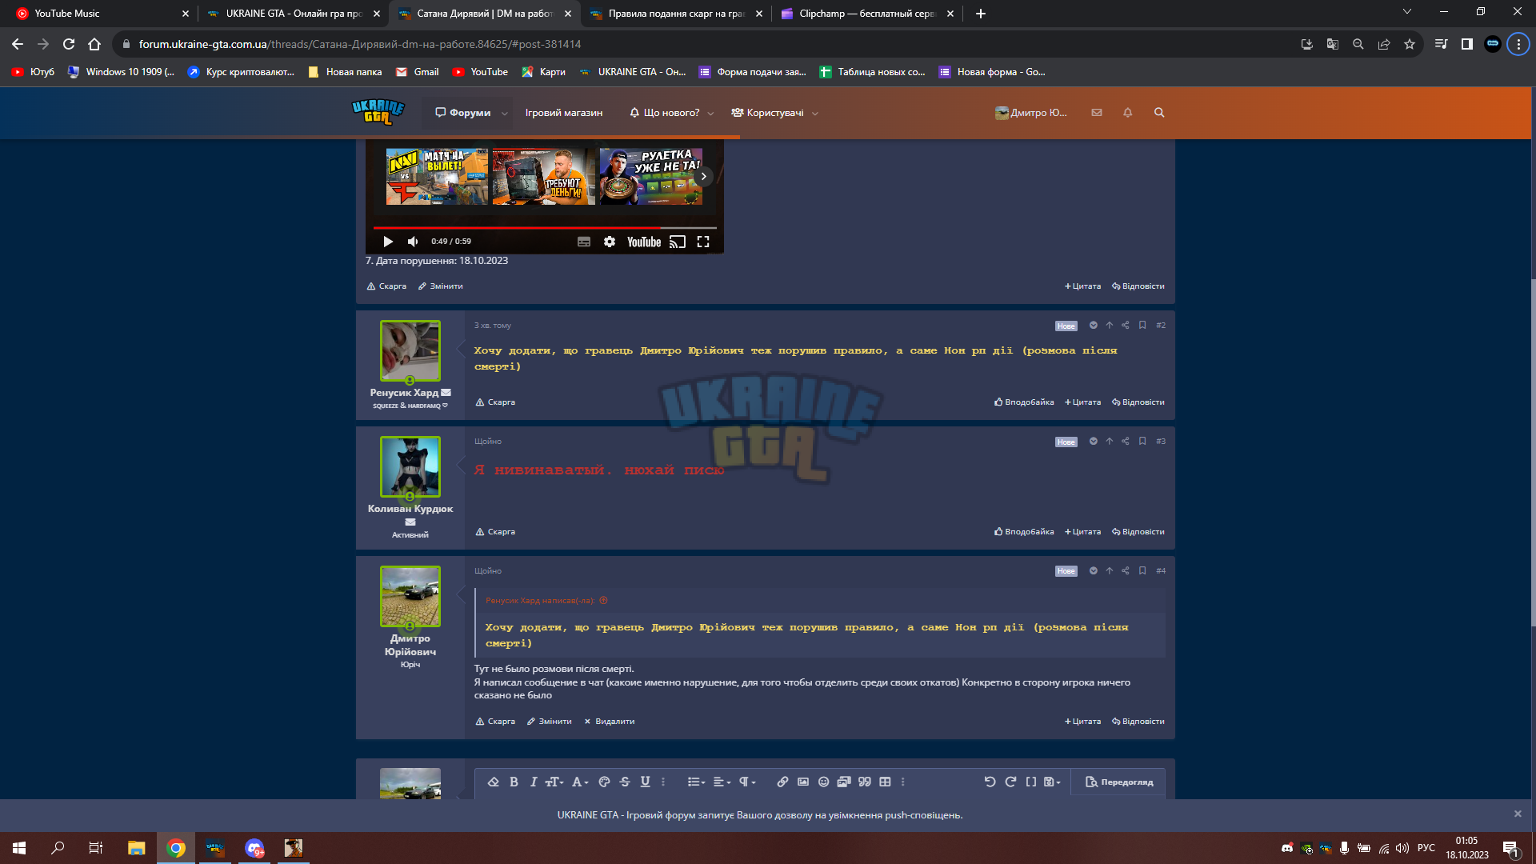Toggle subtitles on the YouTube player
The height and width of the screenshot is (864, 1536).
[584, 242]
